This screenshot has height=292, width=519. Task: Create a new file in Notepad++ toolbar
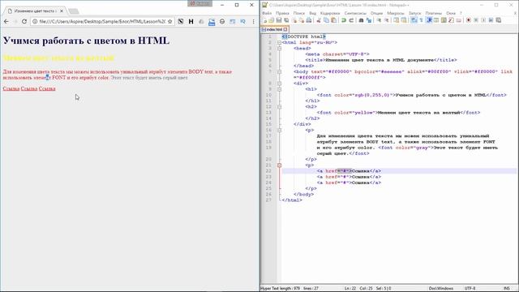tap(265, 20)
